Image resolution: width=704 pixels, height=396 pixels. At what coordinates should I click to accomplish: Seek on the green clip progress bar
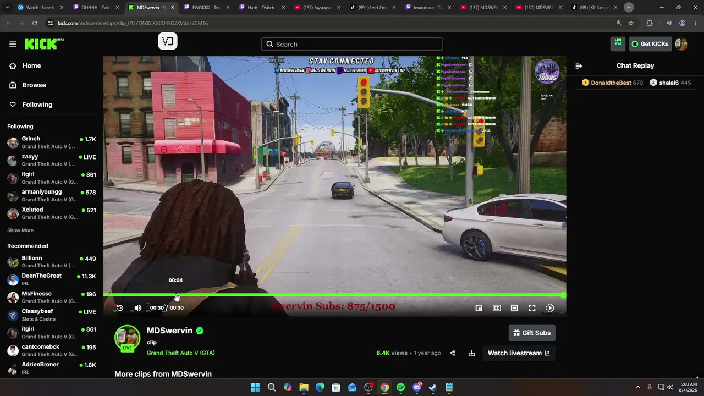coord(334,295)
